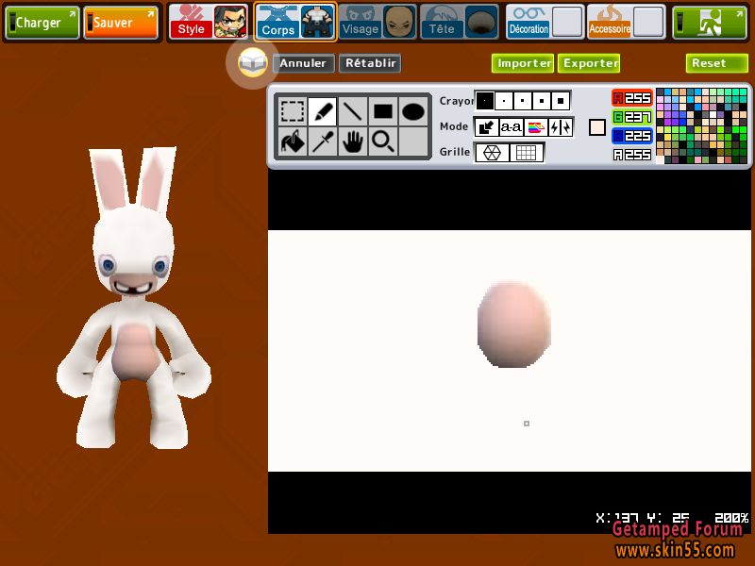This screenshot has width=755, height=566.
Task: Click the 3D rabbit model preview
Action: coord(134,298)
